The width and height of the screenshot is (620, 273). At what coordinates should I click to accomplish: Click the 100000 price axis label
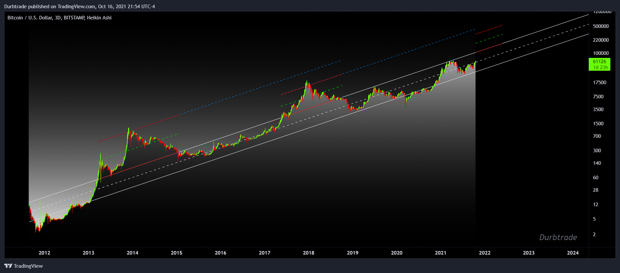[601, 53]
